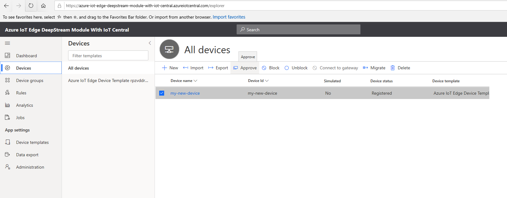The image size is (507, 198).
Task: Click the All devices round header icon
Action: point(169,49)
